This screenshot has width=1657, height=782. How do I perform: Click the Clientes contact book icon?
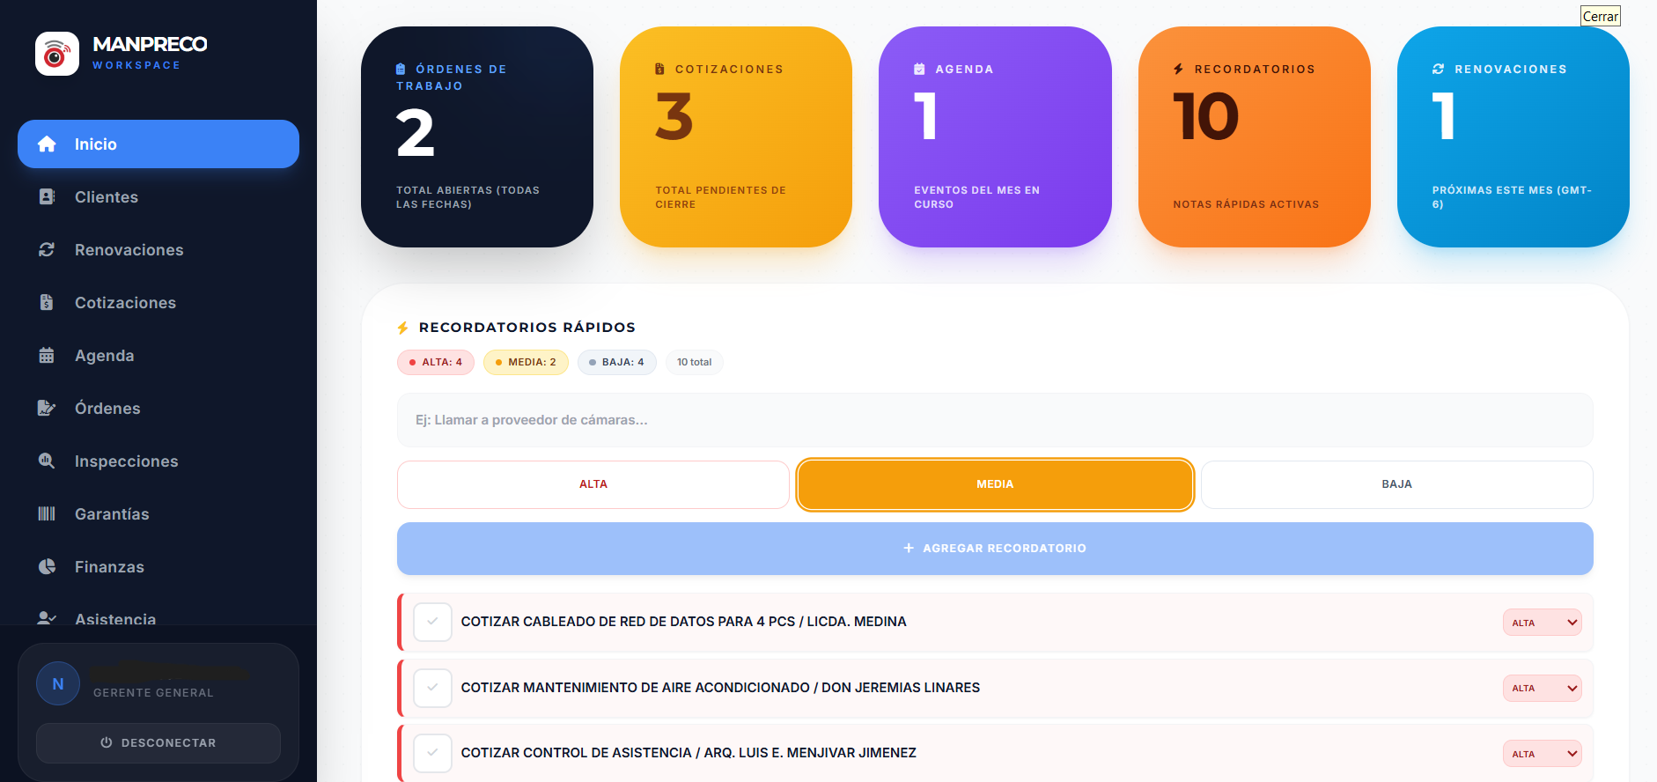47,196
